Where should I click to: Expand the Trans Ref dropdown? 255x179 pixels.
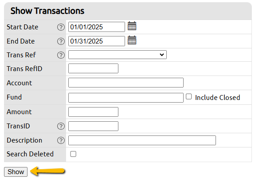tap(118, 55)
